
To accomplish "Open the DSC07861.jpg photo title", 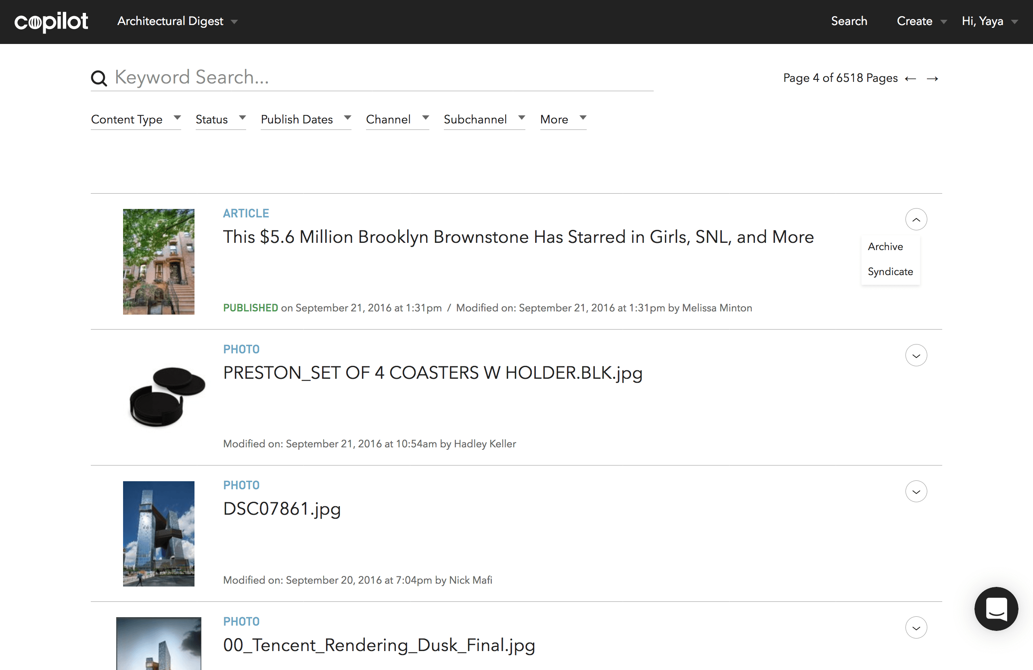I will coord(282,509).
